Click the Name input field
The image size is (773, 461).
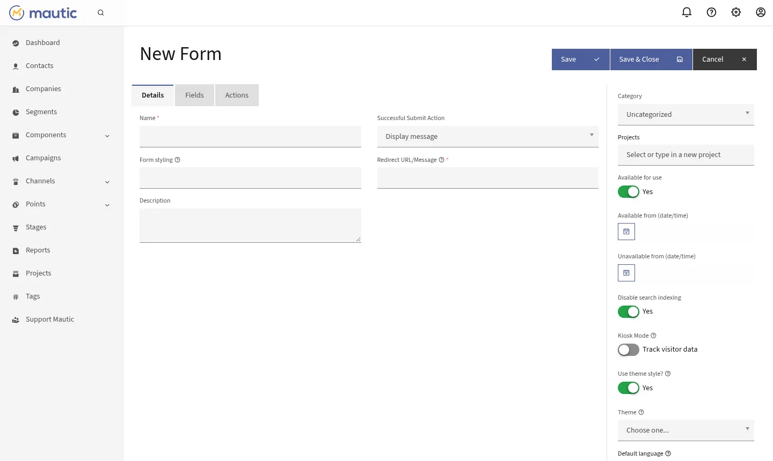click(250, 137)
